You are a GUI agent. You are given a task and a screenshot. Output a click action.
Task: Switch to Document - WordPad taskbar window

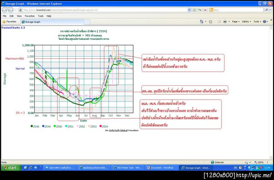tap(162, 168)
